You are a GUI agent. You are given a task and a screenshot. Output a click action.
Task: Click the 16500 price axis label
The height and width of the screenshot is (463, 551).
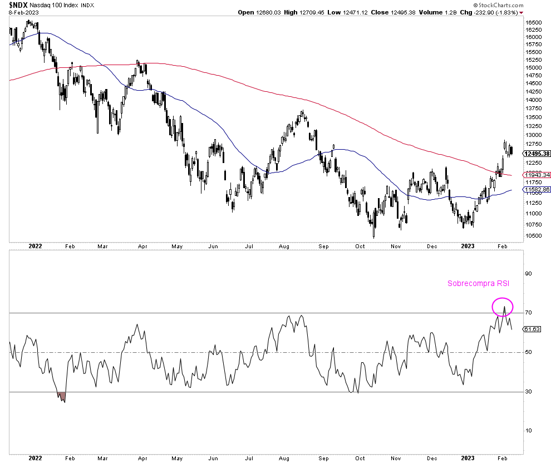(533, 22)
